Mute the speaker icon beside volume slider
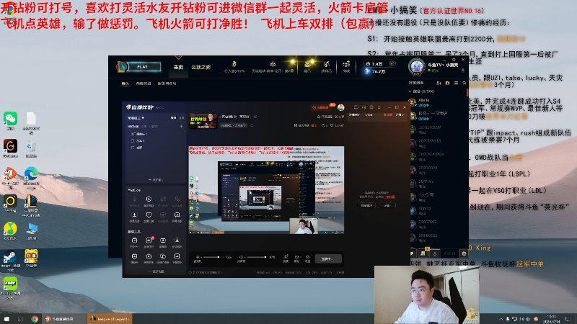This screenshot has width=577, height=324. tap(242, 257)
